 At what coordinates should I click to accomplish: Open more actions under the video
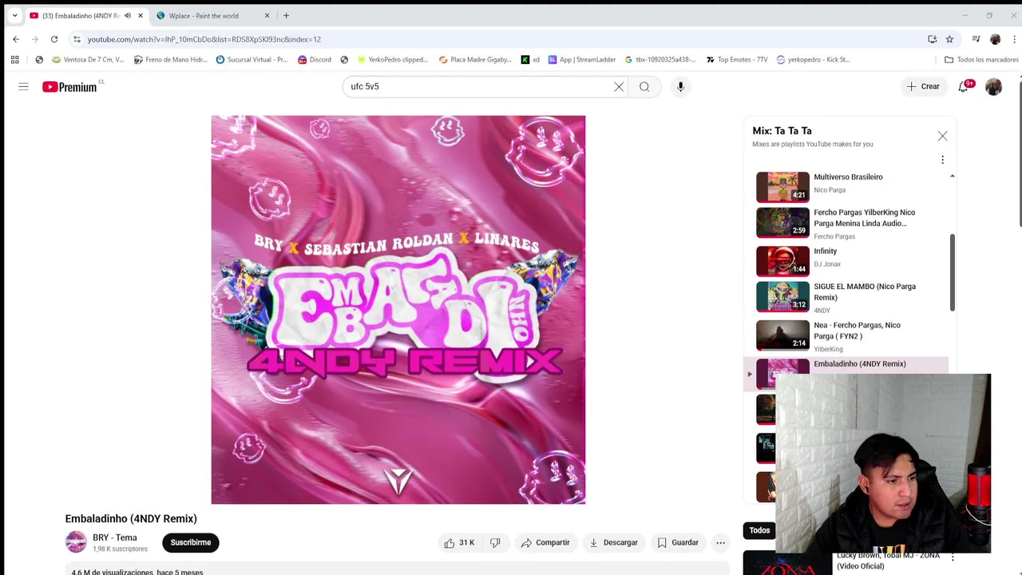point(720,542)
